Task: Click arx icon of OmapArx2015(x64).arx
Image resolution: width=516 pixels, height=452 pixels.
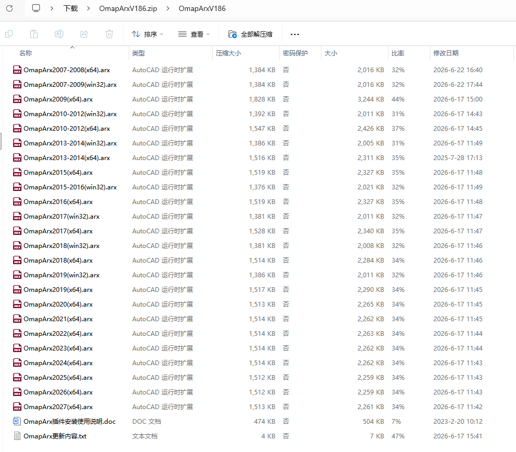Action: click(x=17, y=173)
